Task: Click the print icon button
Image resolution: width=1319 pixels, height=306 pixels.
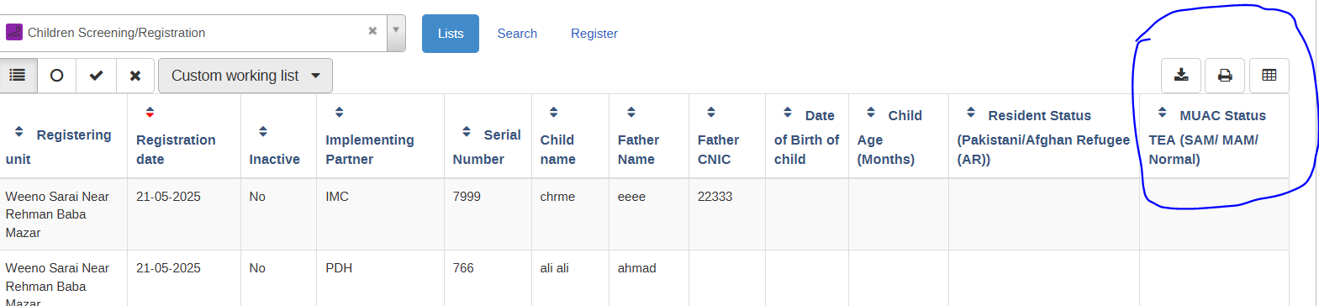Action: 1225,76
